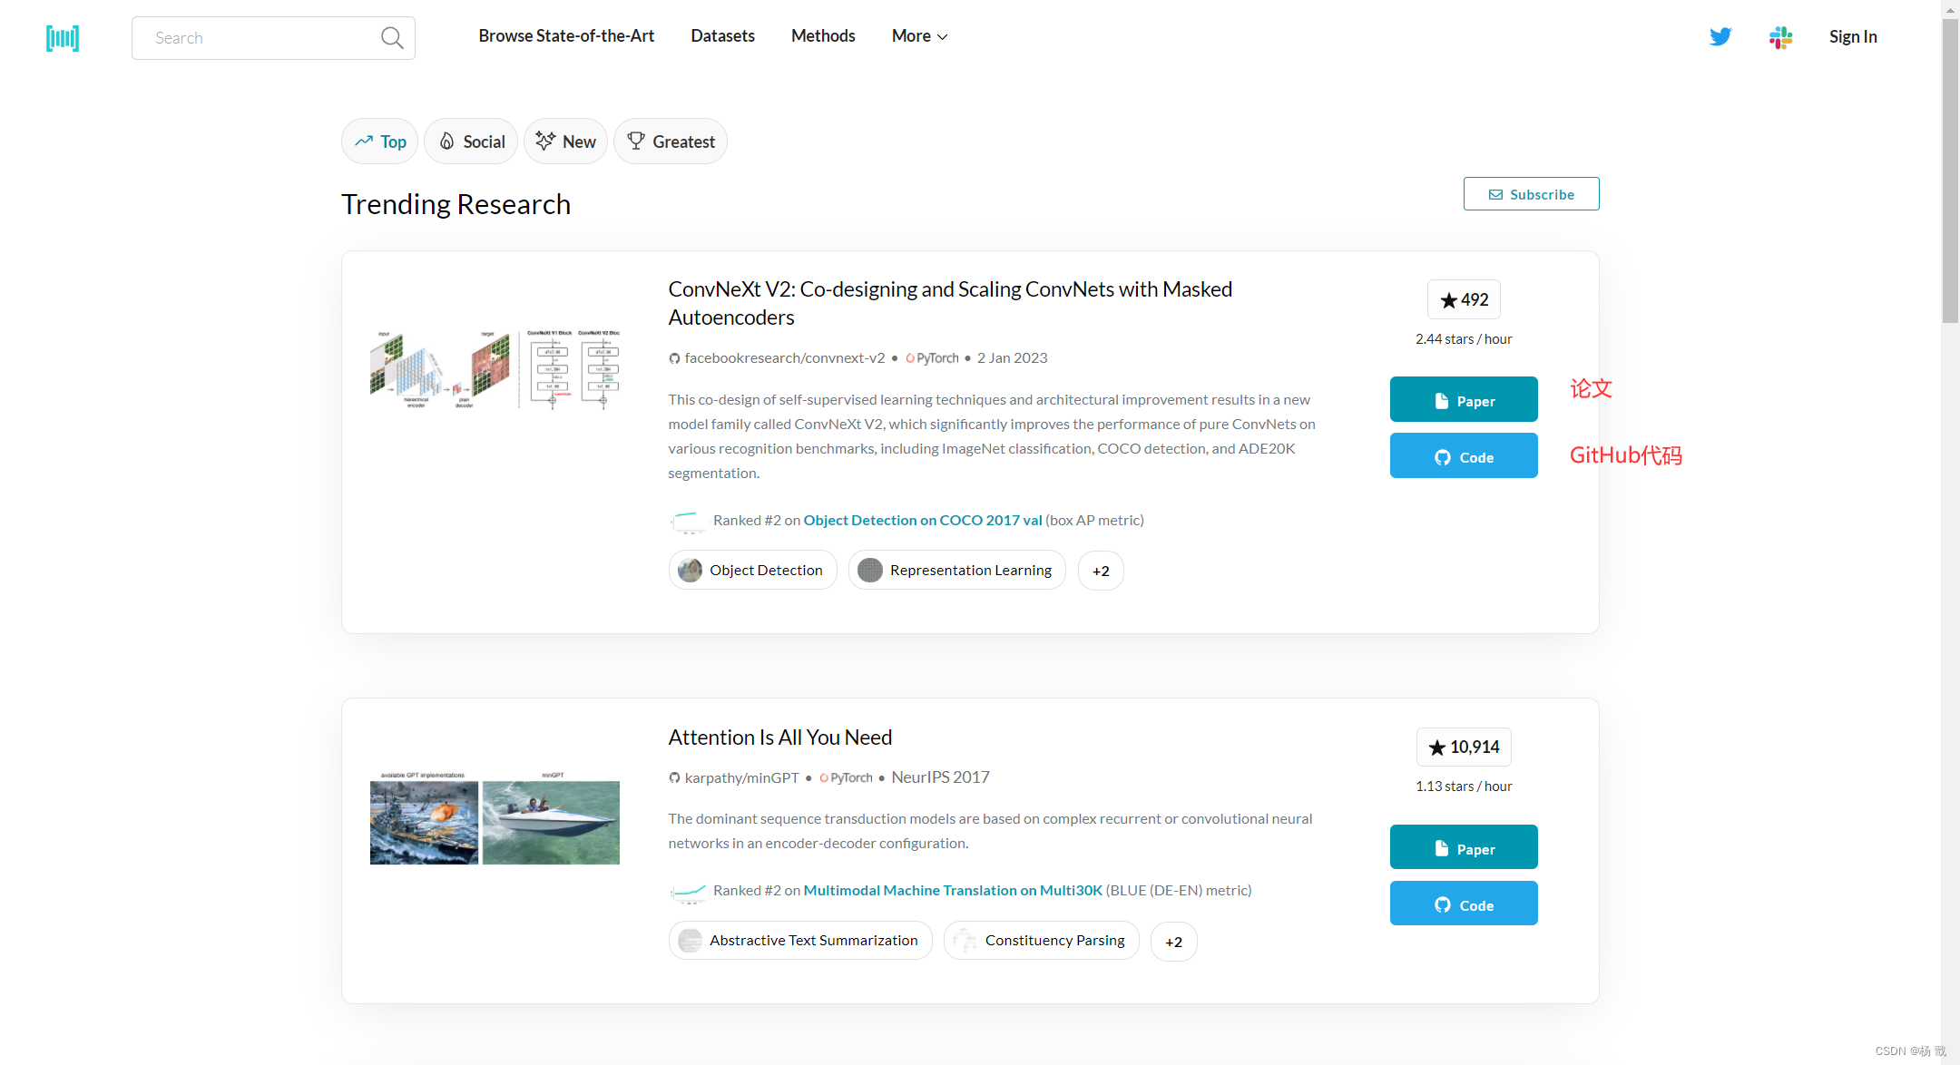Viewport: 1960px width, 1065px height.
Task: Open Datasets in the navigation bar
Action: tap(722, 36)
